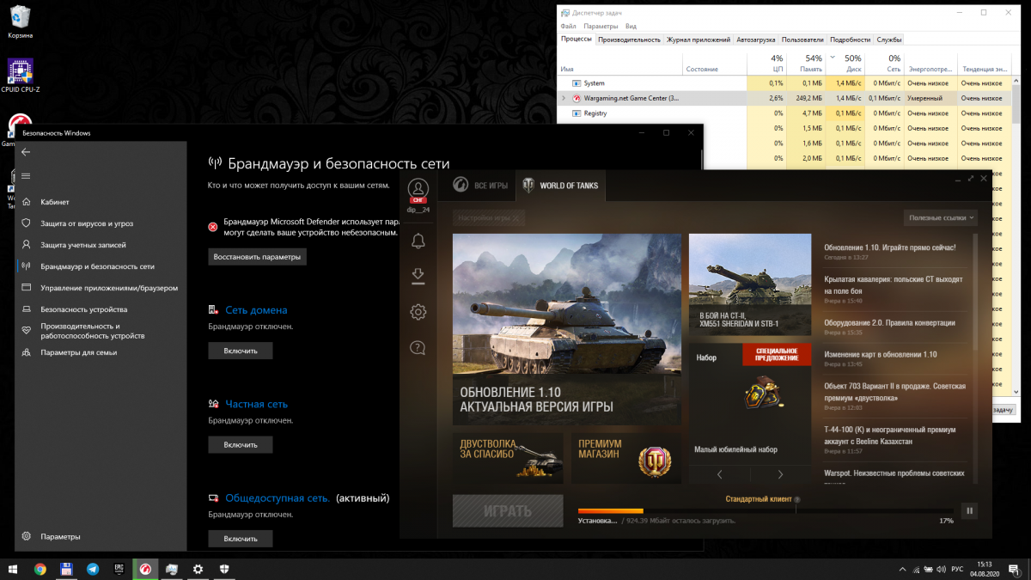The width and height of the screenshot is (1031, 580).
Task: Open the notifications bell in Game Center
Action: tap(418, 241)
